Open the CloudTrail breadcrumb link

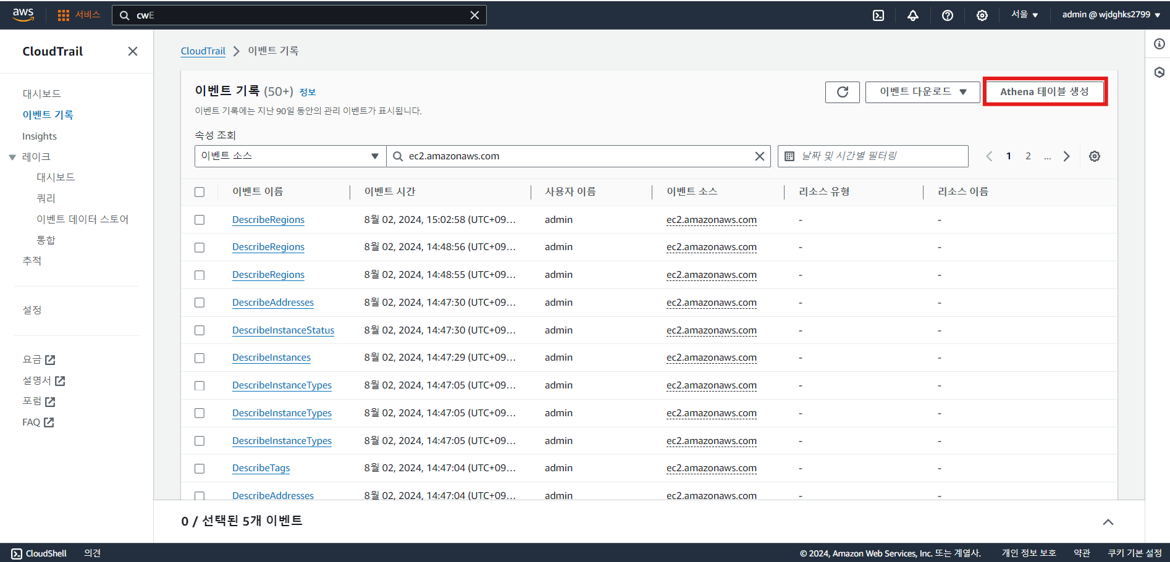coord(203,51)
